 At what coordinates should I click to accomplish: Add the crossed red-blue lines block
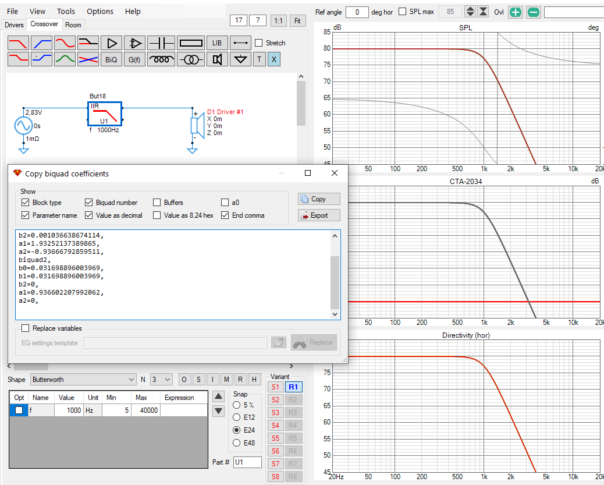[88, 59]
